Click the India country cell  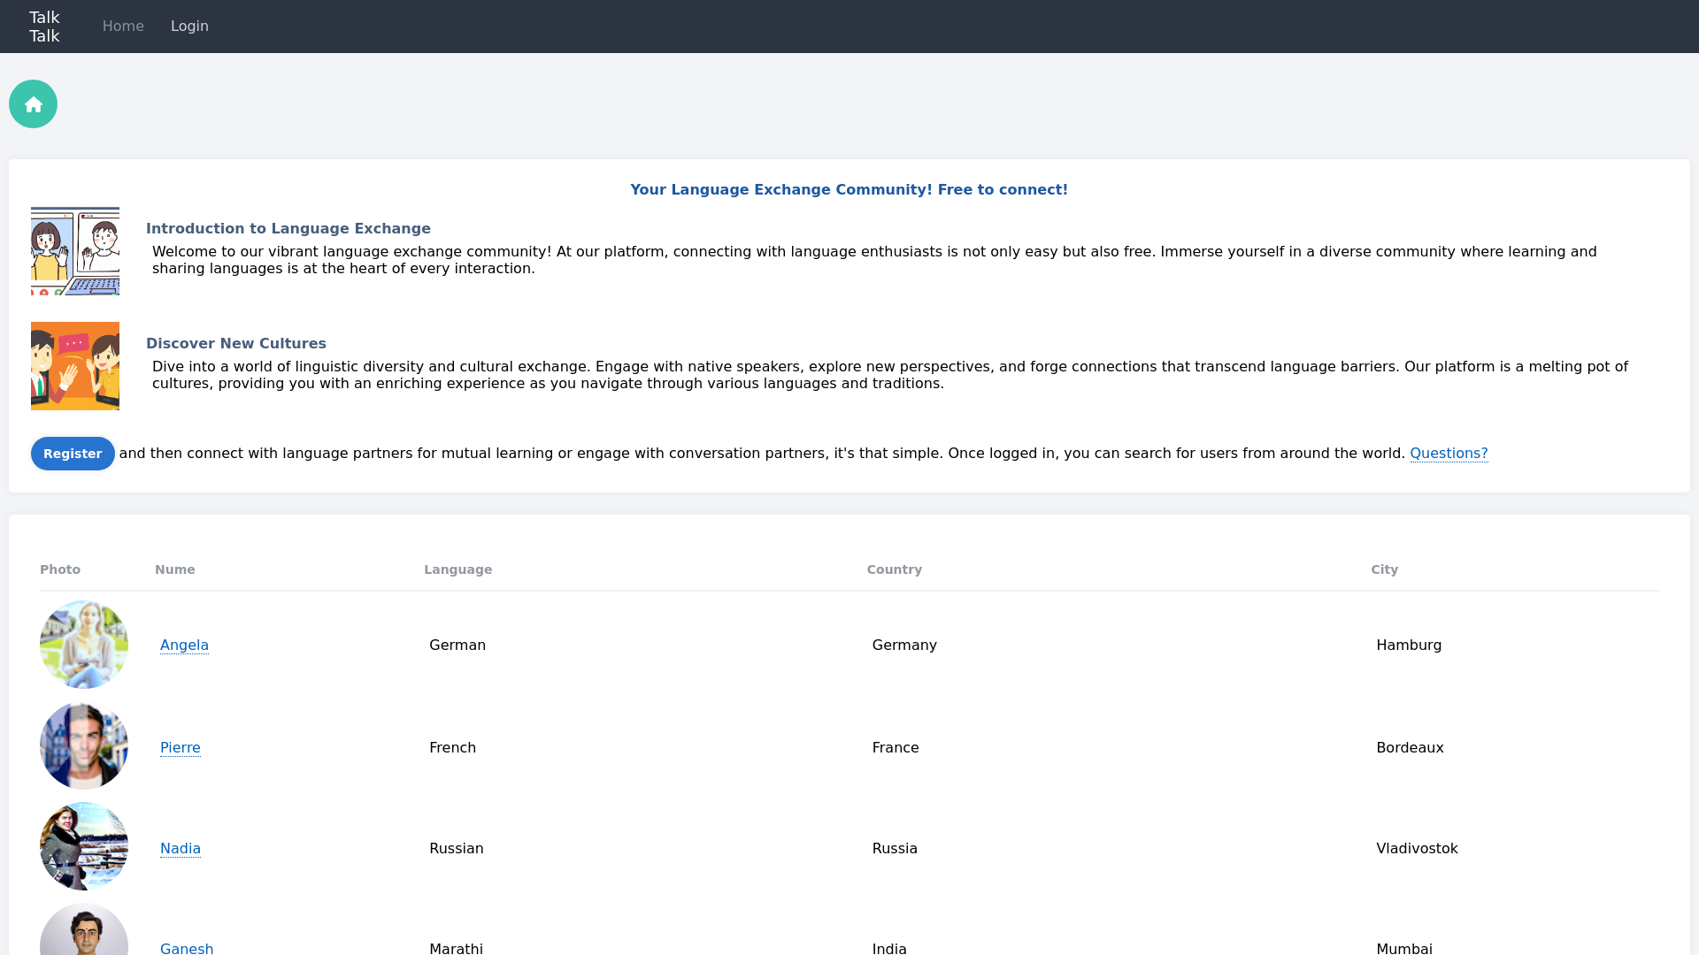[x=889, y=948]
